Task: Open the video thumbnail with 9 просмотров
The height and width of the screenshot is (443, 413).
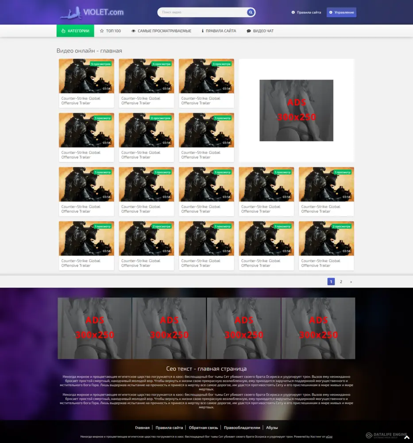Action: click(86, 76)
